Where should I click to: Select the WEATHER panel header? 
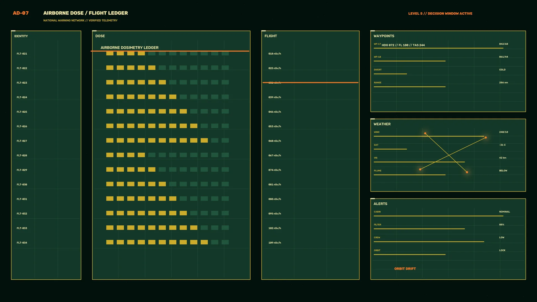pyautogui.click(x=382, y=124)
